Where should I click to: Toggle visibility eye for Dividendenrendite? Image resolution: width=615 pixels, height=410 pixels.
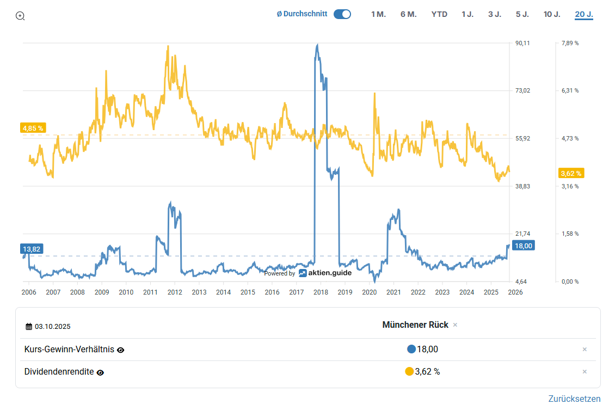click(x=100, y=372)
